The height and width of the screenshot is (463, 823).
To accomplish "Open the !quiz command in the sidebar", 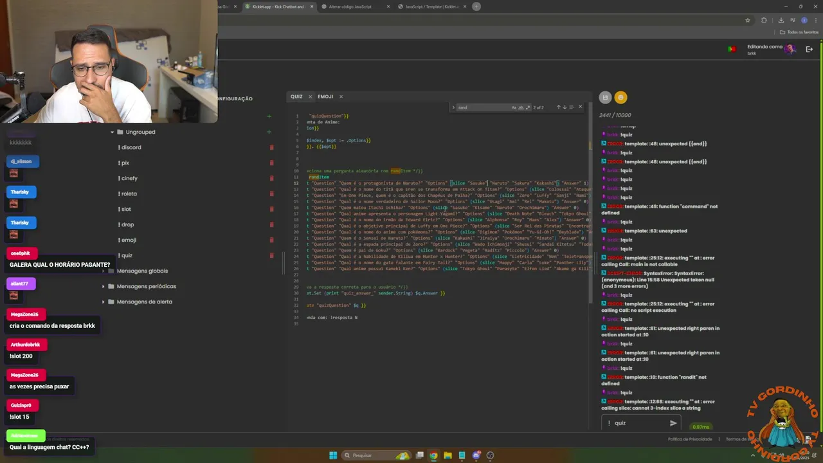I will pos(125,255).
